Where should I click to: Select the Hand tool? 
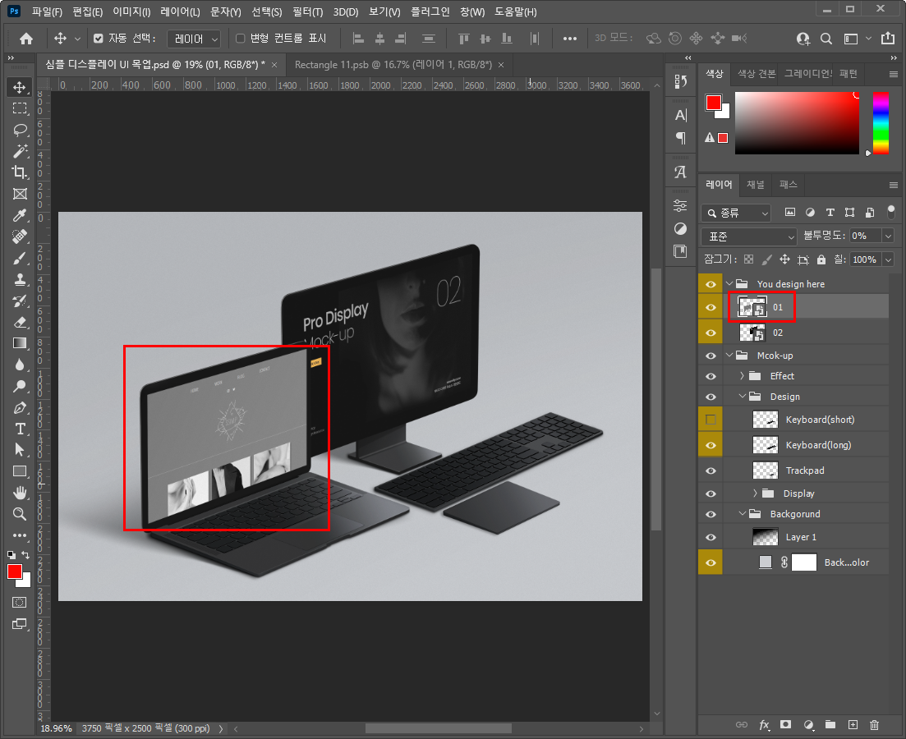pos(20,493)
